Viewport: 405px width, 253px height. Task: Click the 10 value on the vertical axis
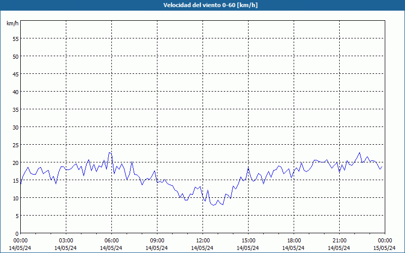(x=16, y=198)
